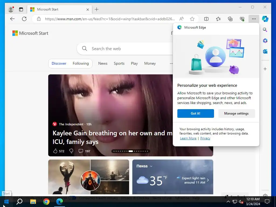Open Kaylee Gain headline article

112,137
